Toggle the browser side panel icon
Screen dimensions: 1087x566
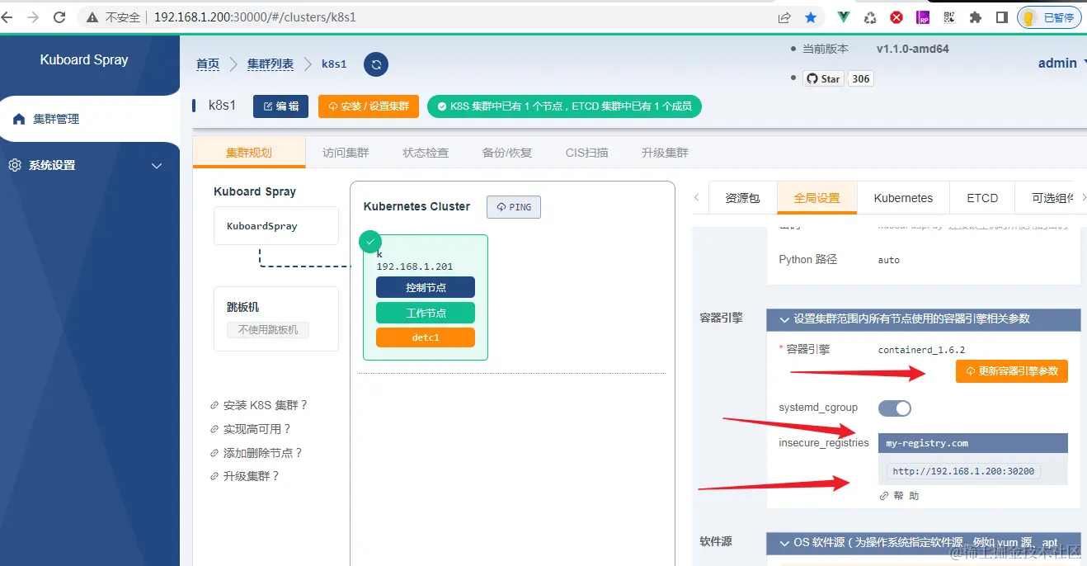tap(1001, 17)
